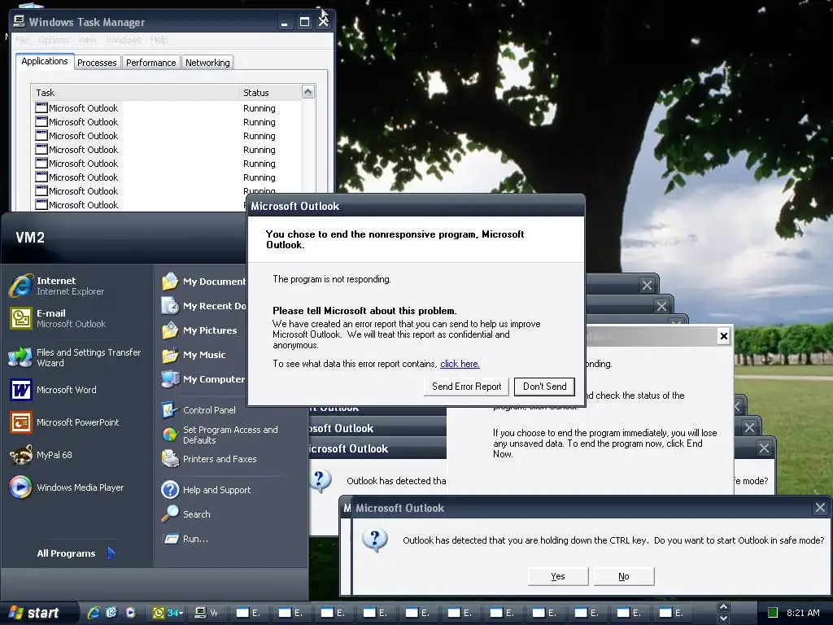Click the green CPU usage tray icon
The image size is (833, 625).
(773, 613)
